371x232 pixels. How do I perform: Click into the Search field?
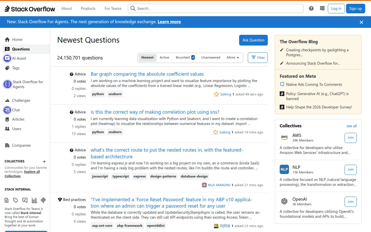click(x=216, y=8)
